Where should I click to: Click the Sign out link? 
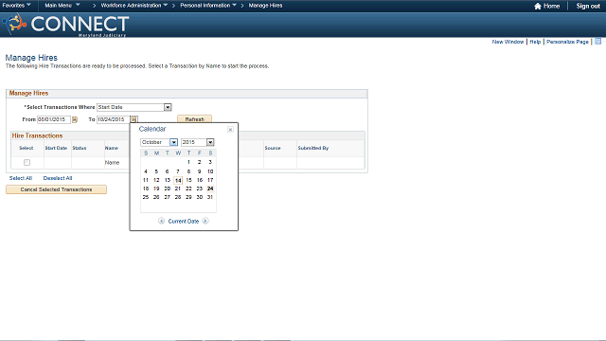click(588, 6)
